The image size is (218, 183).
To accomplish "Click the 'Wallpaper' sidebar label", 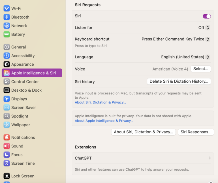I will pos(21,125).
